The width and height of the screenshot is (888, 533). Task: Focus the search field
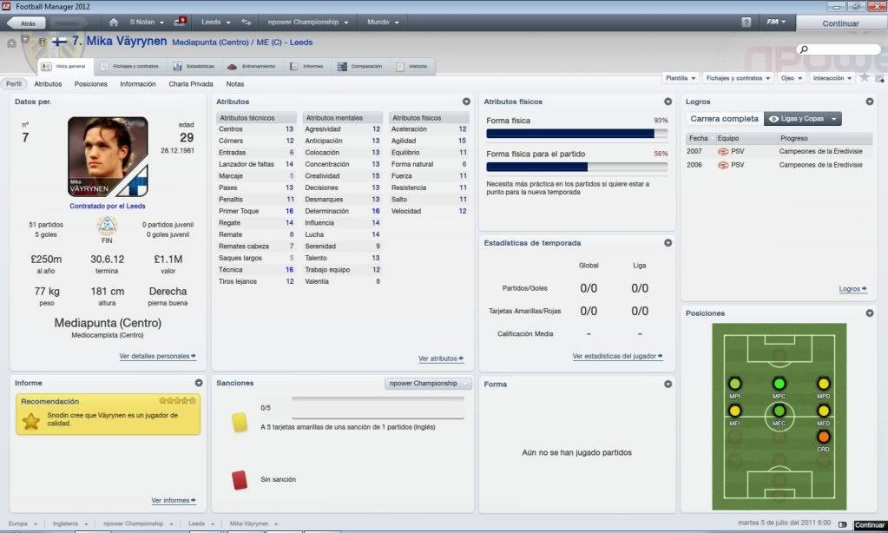(839, 49)
